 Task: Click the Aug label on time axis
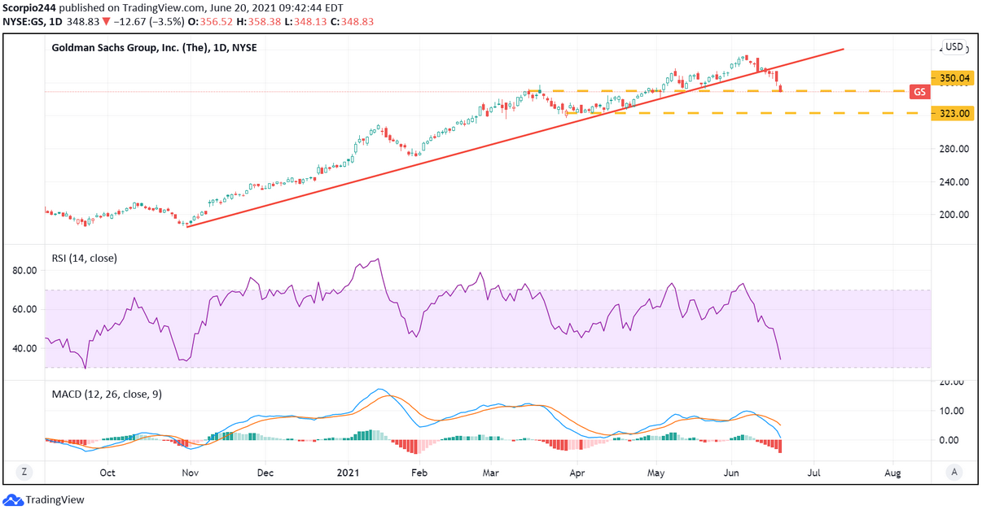click(892, 472)
